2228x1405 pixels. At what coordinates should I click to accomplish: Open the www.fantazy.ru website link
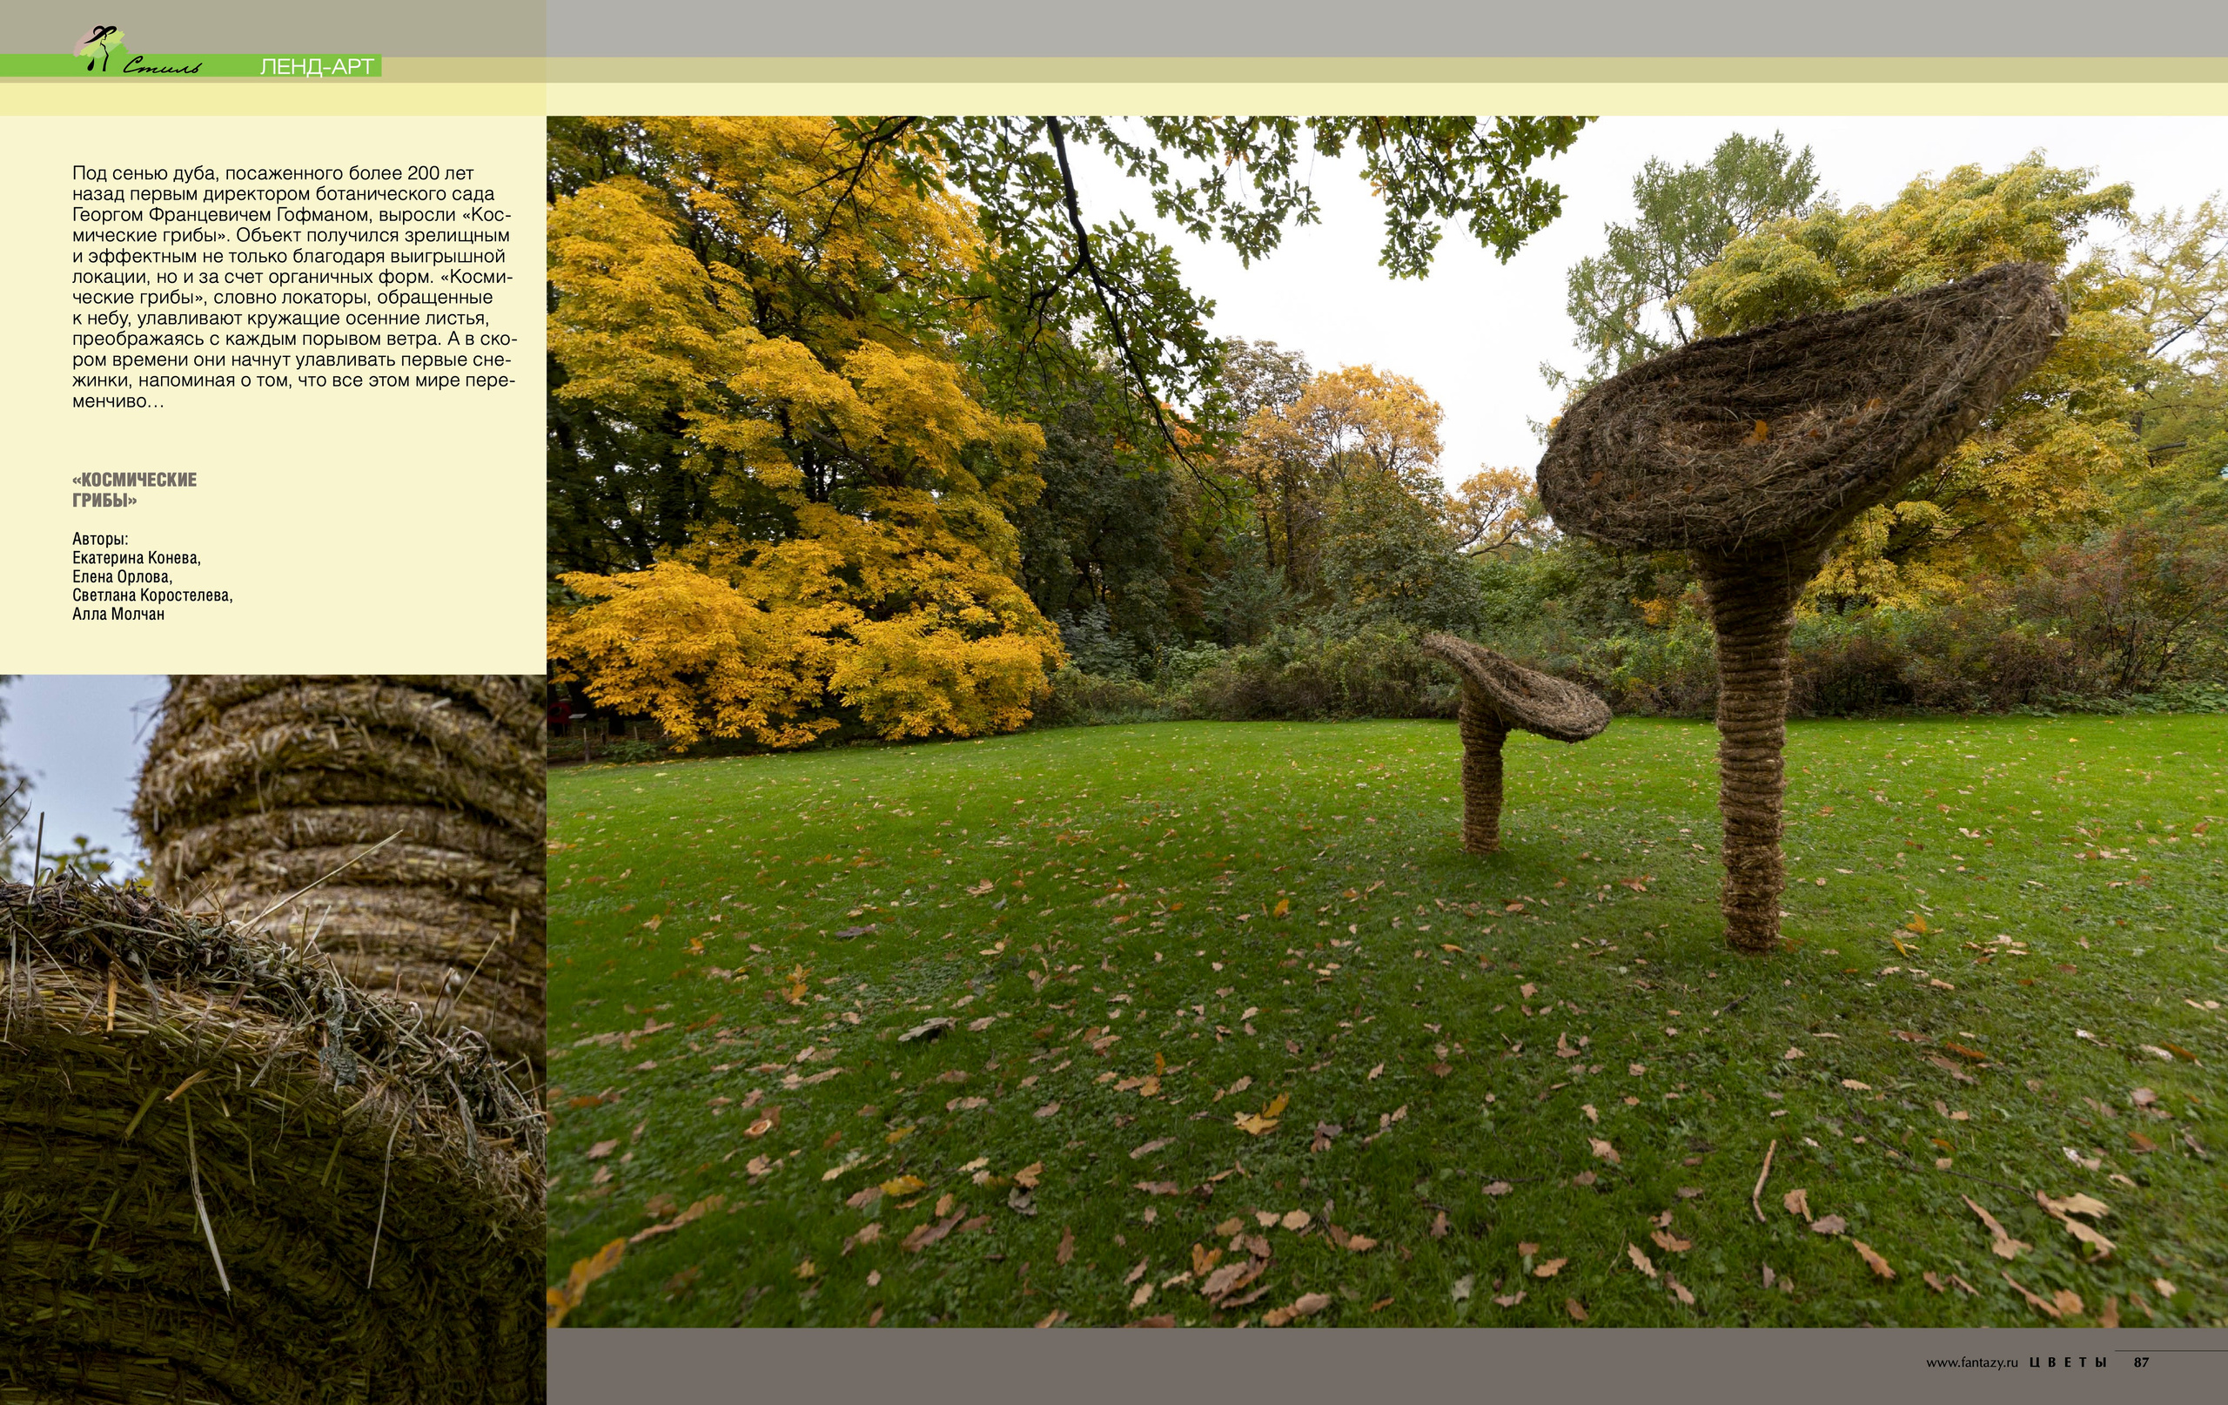1970,1362
